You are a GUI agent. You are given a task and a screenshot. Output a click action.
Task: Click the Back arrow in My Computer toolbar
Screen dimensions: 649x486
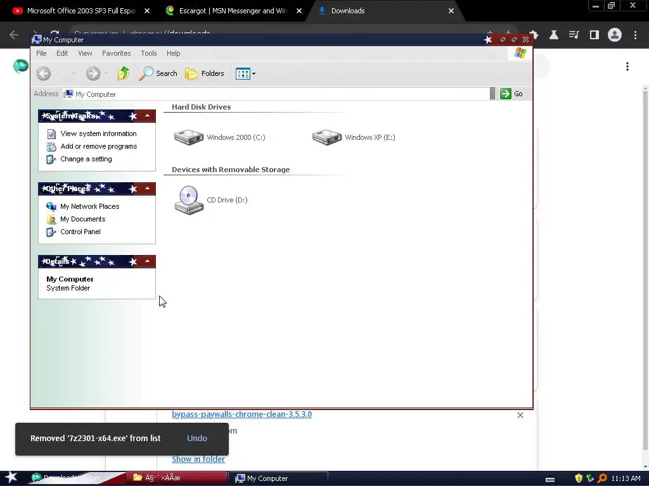pyautogui.click(x=44, y=73)
